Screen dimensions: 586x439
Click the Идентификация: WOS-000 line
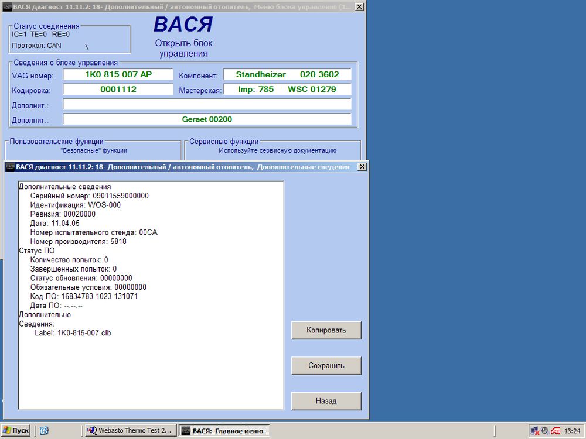(76, 205)
